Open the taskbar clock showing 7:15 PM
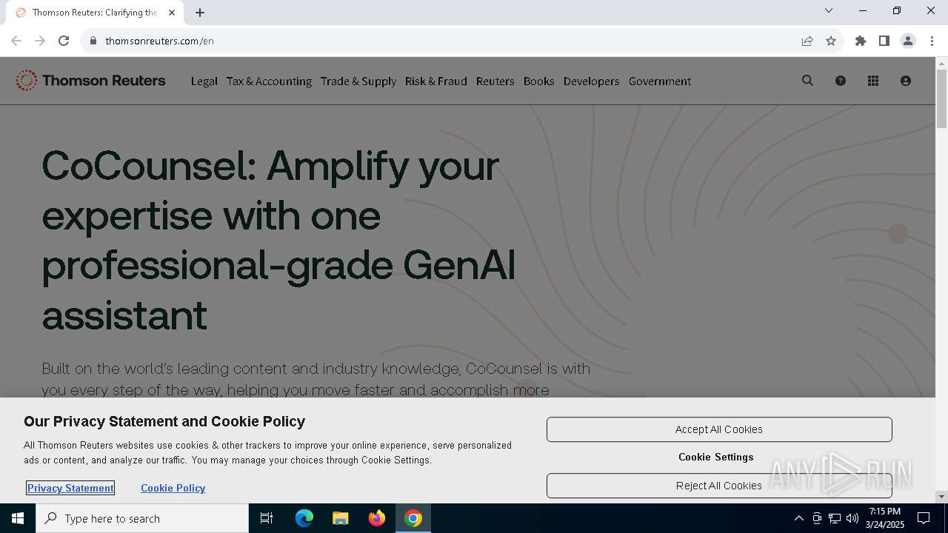Screen dimensions: 948x533 (886, 518)
